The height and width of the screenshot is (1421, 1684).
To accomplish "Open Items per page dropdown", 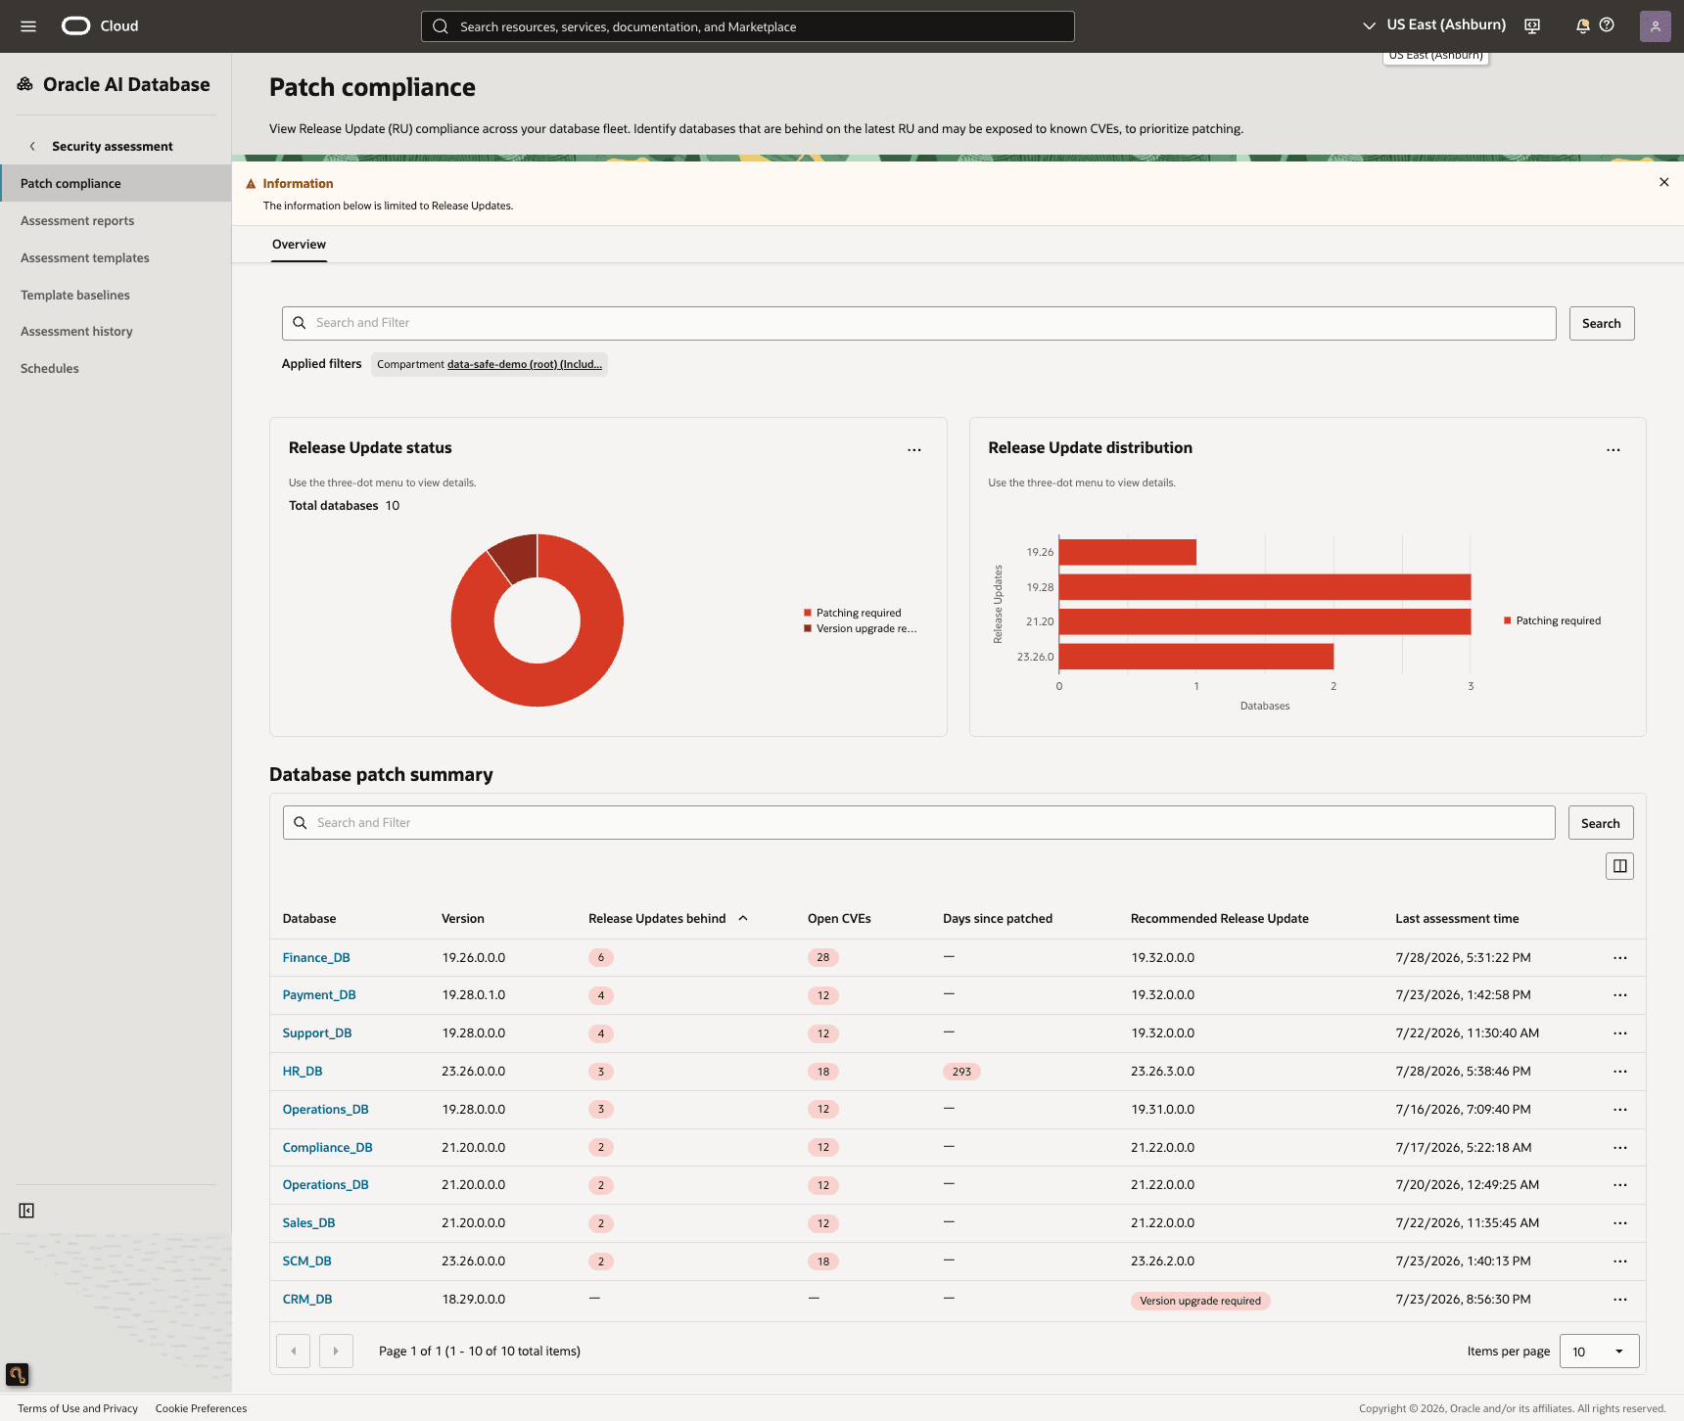I will pos(1599,1352).
